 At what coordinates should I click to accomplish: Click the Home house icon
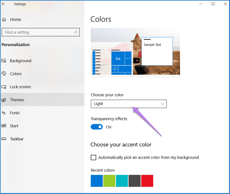coord(4,19)
